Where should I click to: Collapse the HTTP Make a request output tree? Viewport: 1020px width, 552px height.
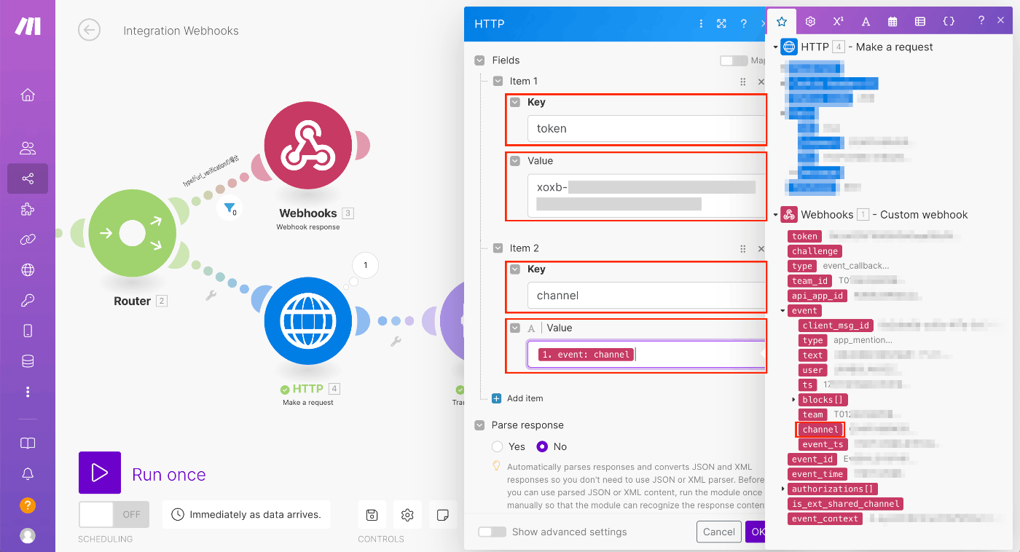tap(776, 47)
